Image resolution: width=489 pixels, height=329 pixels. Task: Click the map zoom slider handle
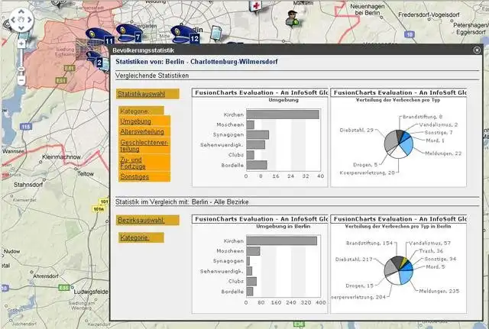(x=21, y=69)
